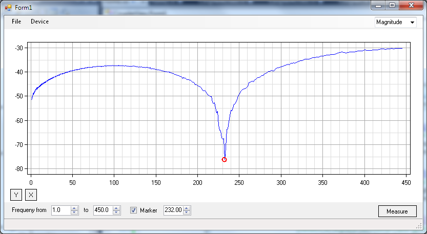427x234 pixels.
Task: Click the Marker 232.00 value field
Action: click(173, 210)
